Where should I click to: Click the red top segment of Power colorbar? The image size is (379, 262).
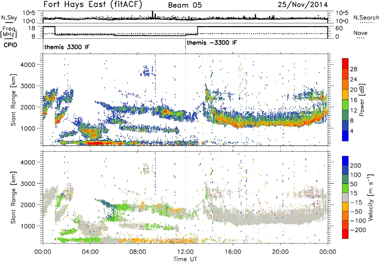click(345, 63)
